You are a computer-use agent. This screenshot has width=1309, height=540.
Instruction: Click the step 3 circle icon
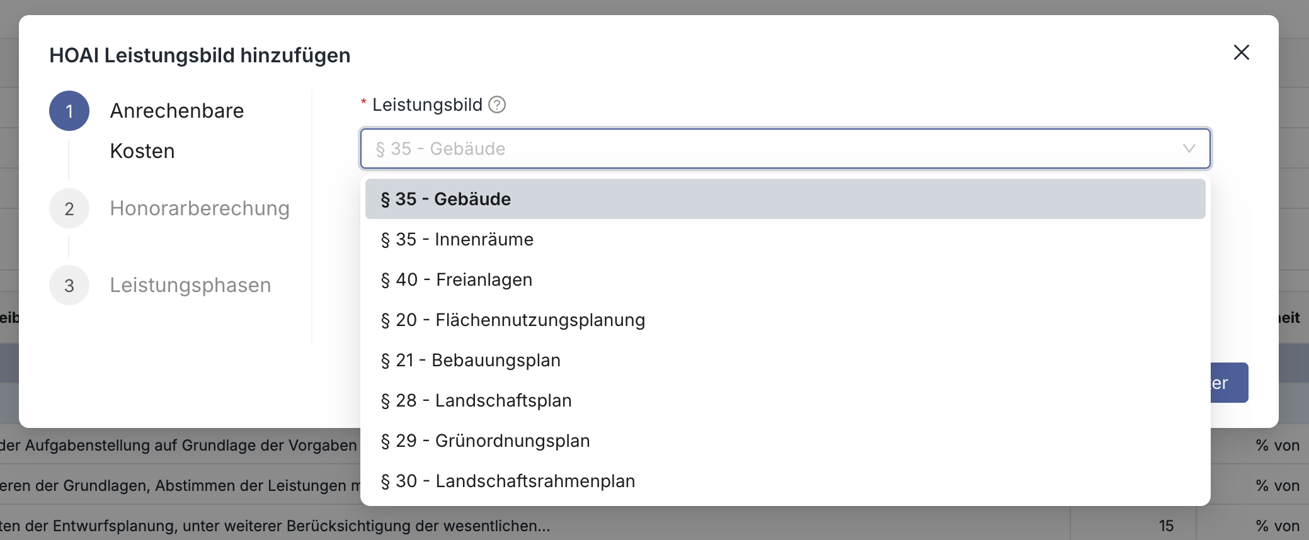click(69, 285)
